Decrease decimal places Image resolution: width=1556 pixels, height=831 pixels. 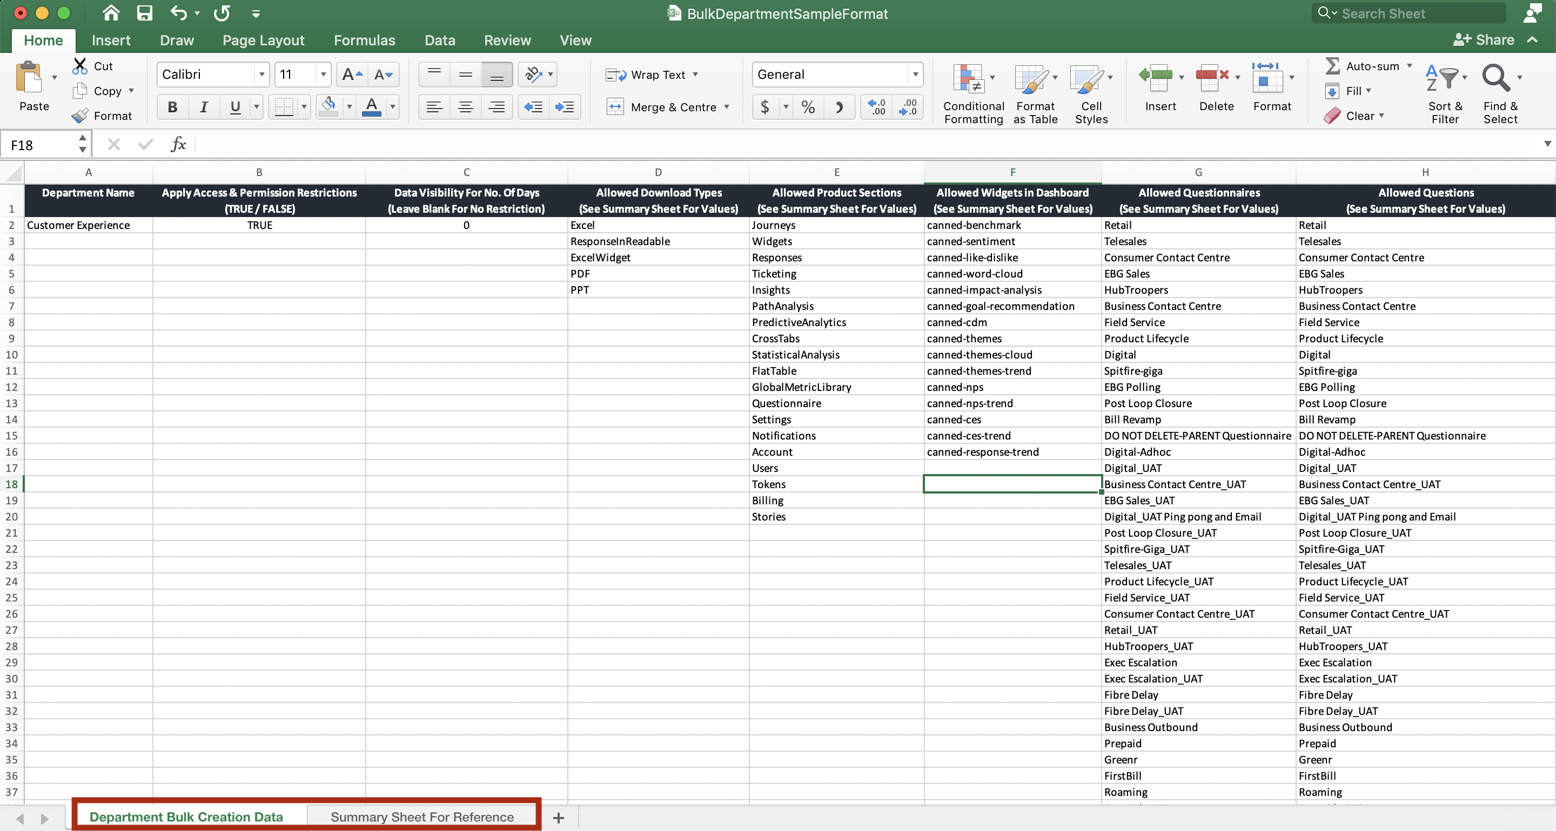click(x=908, y=107)
